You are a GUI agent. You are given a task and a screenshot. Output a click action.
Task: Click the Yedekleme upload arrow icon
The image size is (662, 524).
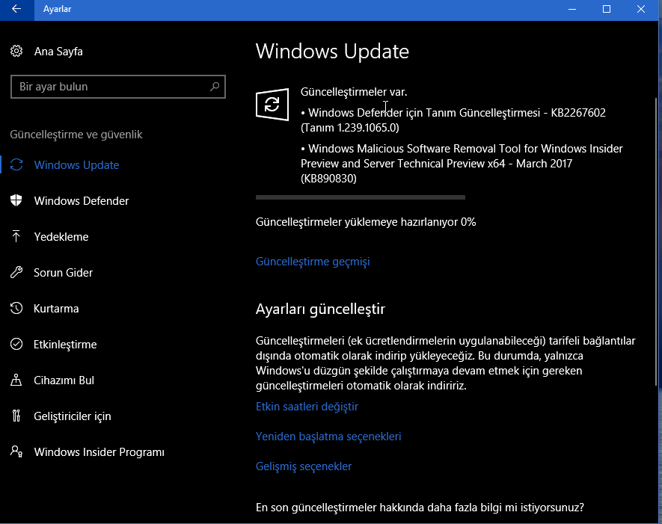coord(16,236)
